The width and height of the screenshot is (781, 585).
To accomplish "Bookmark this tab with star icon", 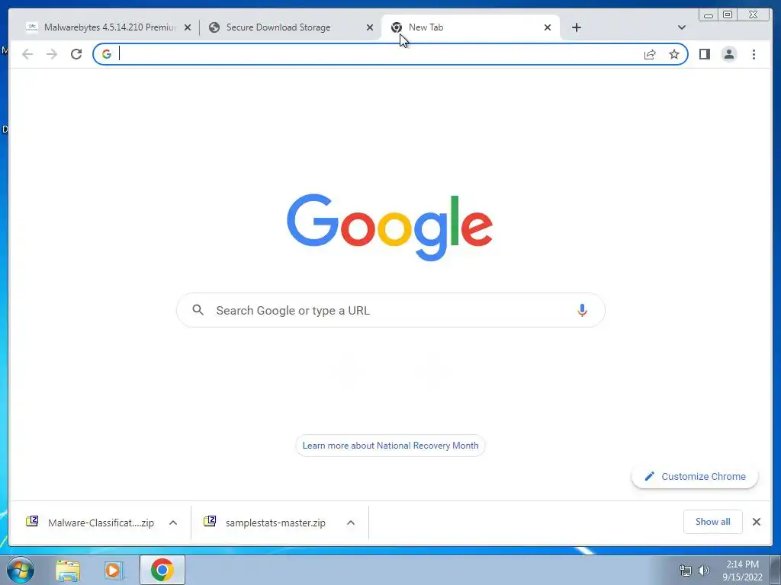I will pyautogui.click(x=674, y=54).
